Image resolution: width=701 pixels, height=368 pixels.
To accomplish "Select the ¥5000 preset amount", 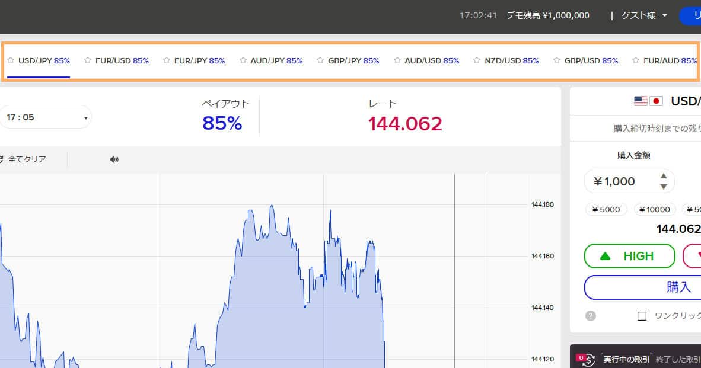I will pos(606,209).
